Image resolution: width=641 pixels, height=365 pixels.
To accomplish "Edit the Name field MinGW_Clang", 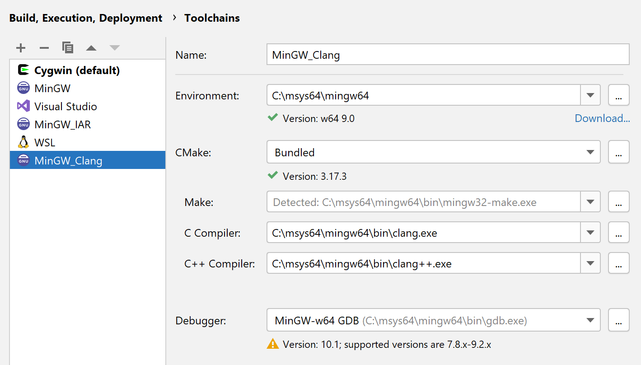I will pyautogui.click(x=448, y=55).
